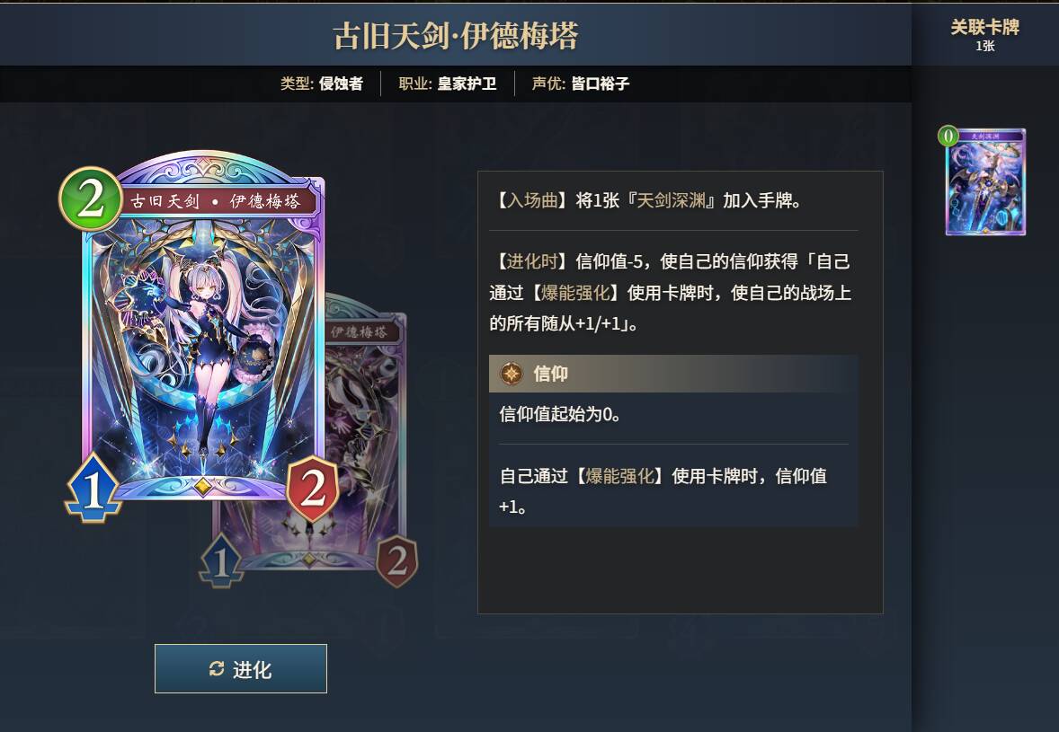Viewport: 1059px width, 732px height.
Task: Click the 进化 evolve button
Action: [x=240, y=668]
